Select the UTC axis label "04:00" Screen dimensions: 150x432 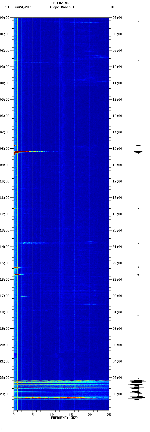tap(117, 361)
